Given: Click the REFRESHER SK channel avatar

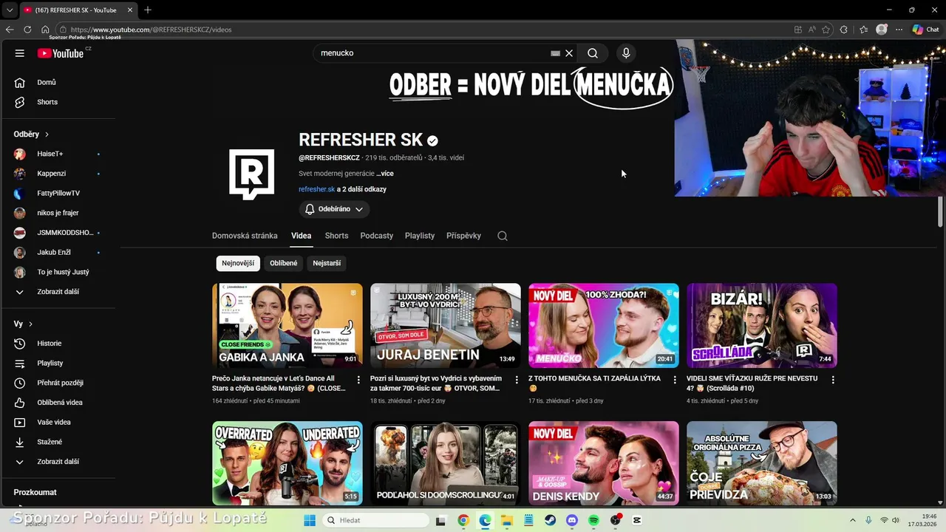Looking at the screenshot, I should tap(251, 174).
